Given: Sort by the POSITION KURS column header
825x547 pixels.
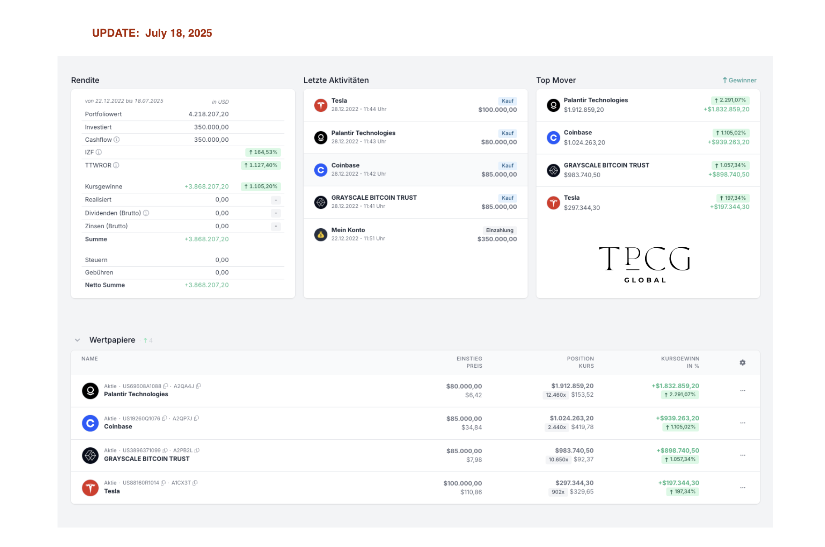Looking at the screenshot, I should [580, 362].
